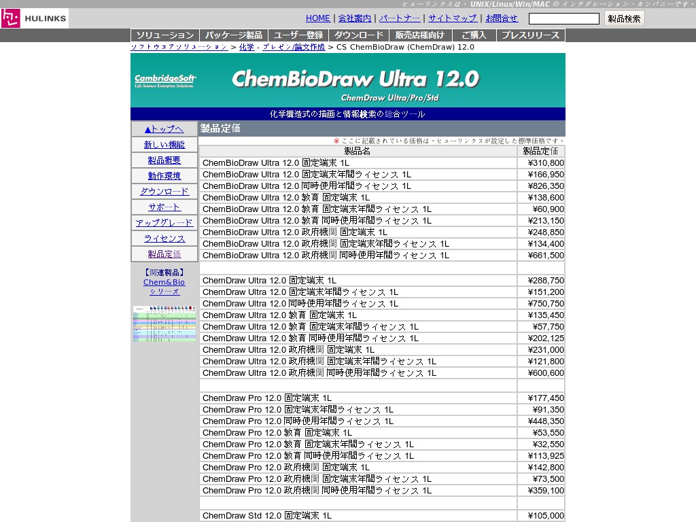Open the プレスリリース menu
696x522 pixels.
pyautogui.click(x=530, y=35)
